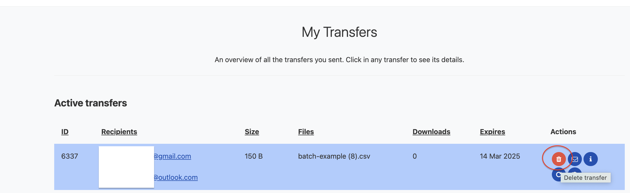Click the envelope icon to resend the transfer

pyautogui.click(x=576, y=159)
